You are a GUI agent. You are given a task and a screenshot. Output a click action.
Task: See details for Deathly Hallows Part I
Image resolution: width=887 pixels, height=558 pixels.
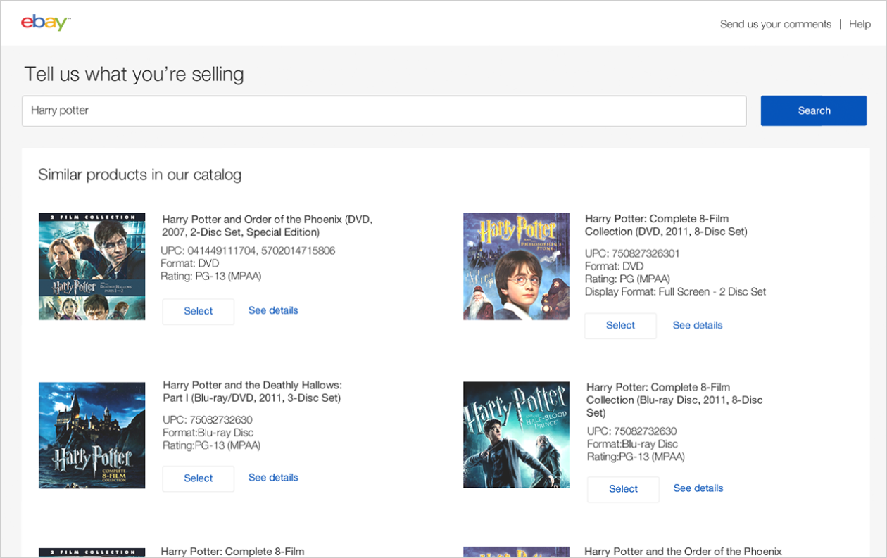pyautogui.click(x=273, y=477)
